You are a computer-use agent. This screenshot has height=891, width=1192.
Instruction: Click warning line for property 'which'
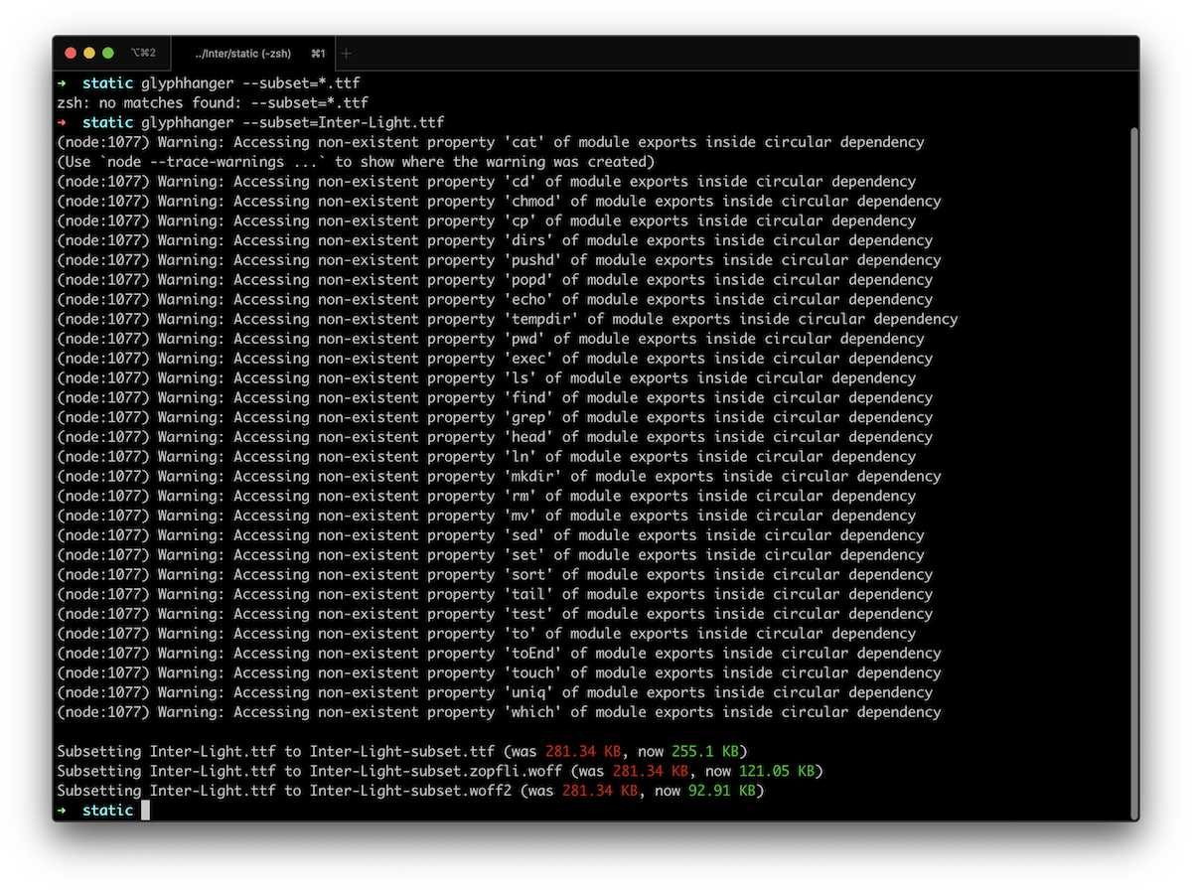[x=499, y=712]
